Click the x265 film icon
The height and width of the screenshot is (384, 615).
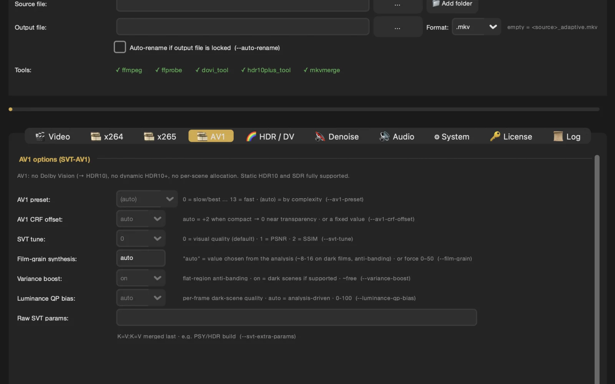click(149, 136)
